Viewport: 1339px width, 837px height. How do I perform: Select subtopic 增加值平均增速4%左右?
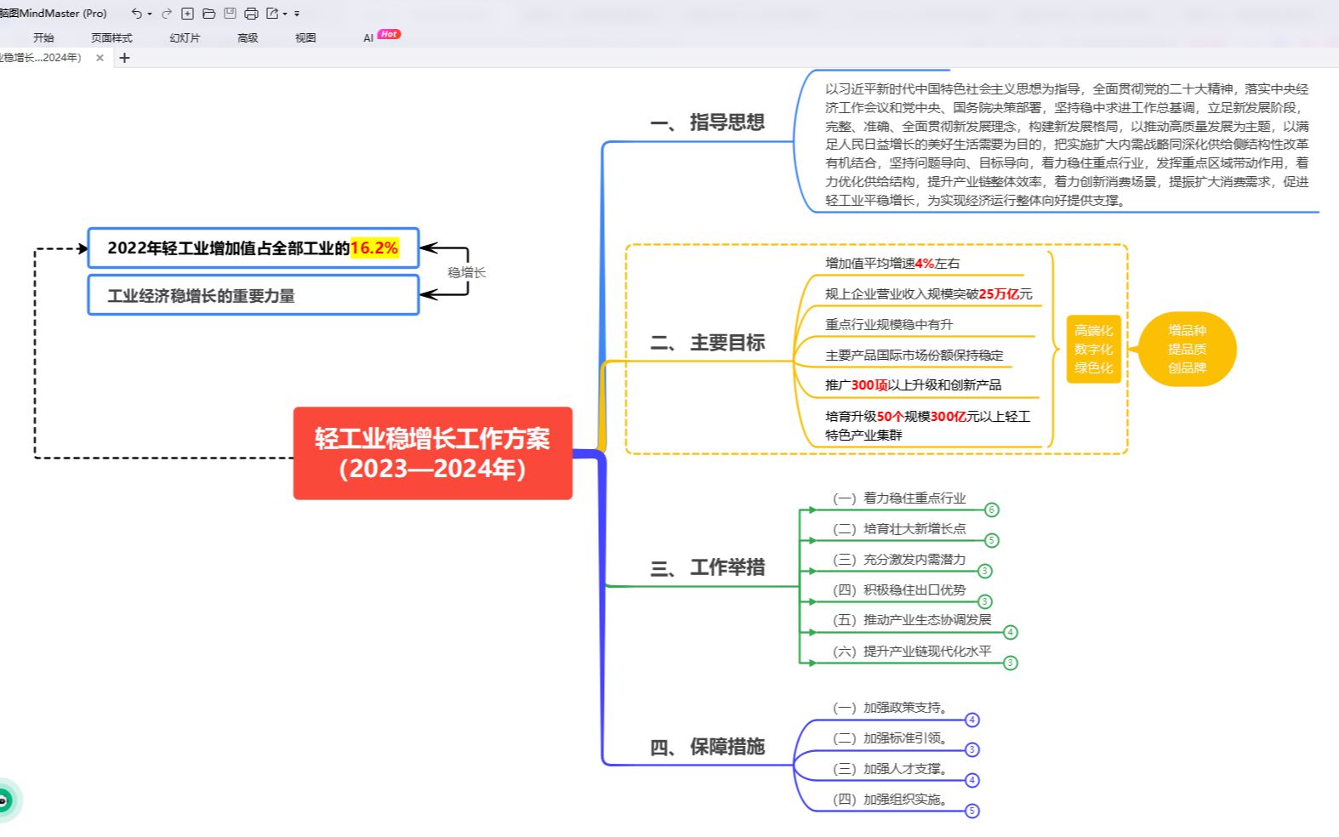click(x=892, y=264)
